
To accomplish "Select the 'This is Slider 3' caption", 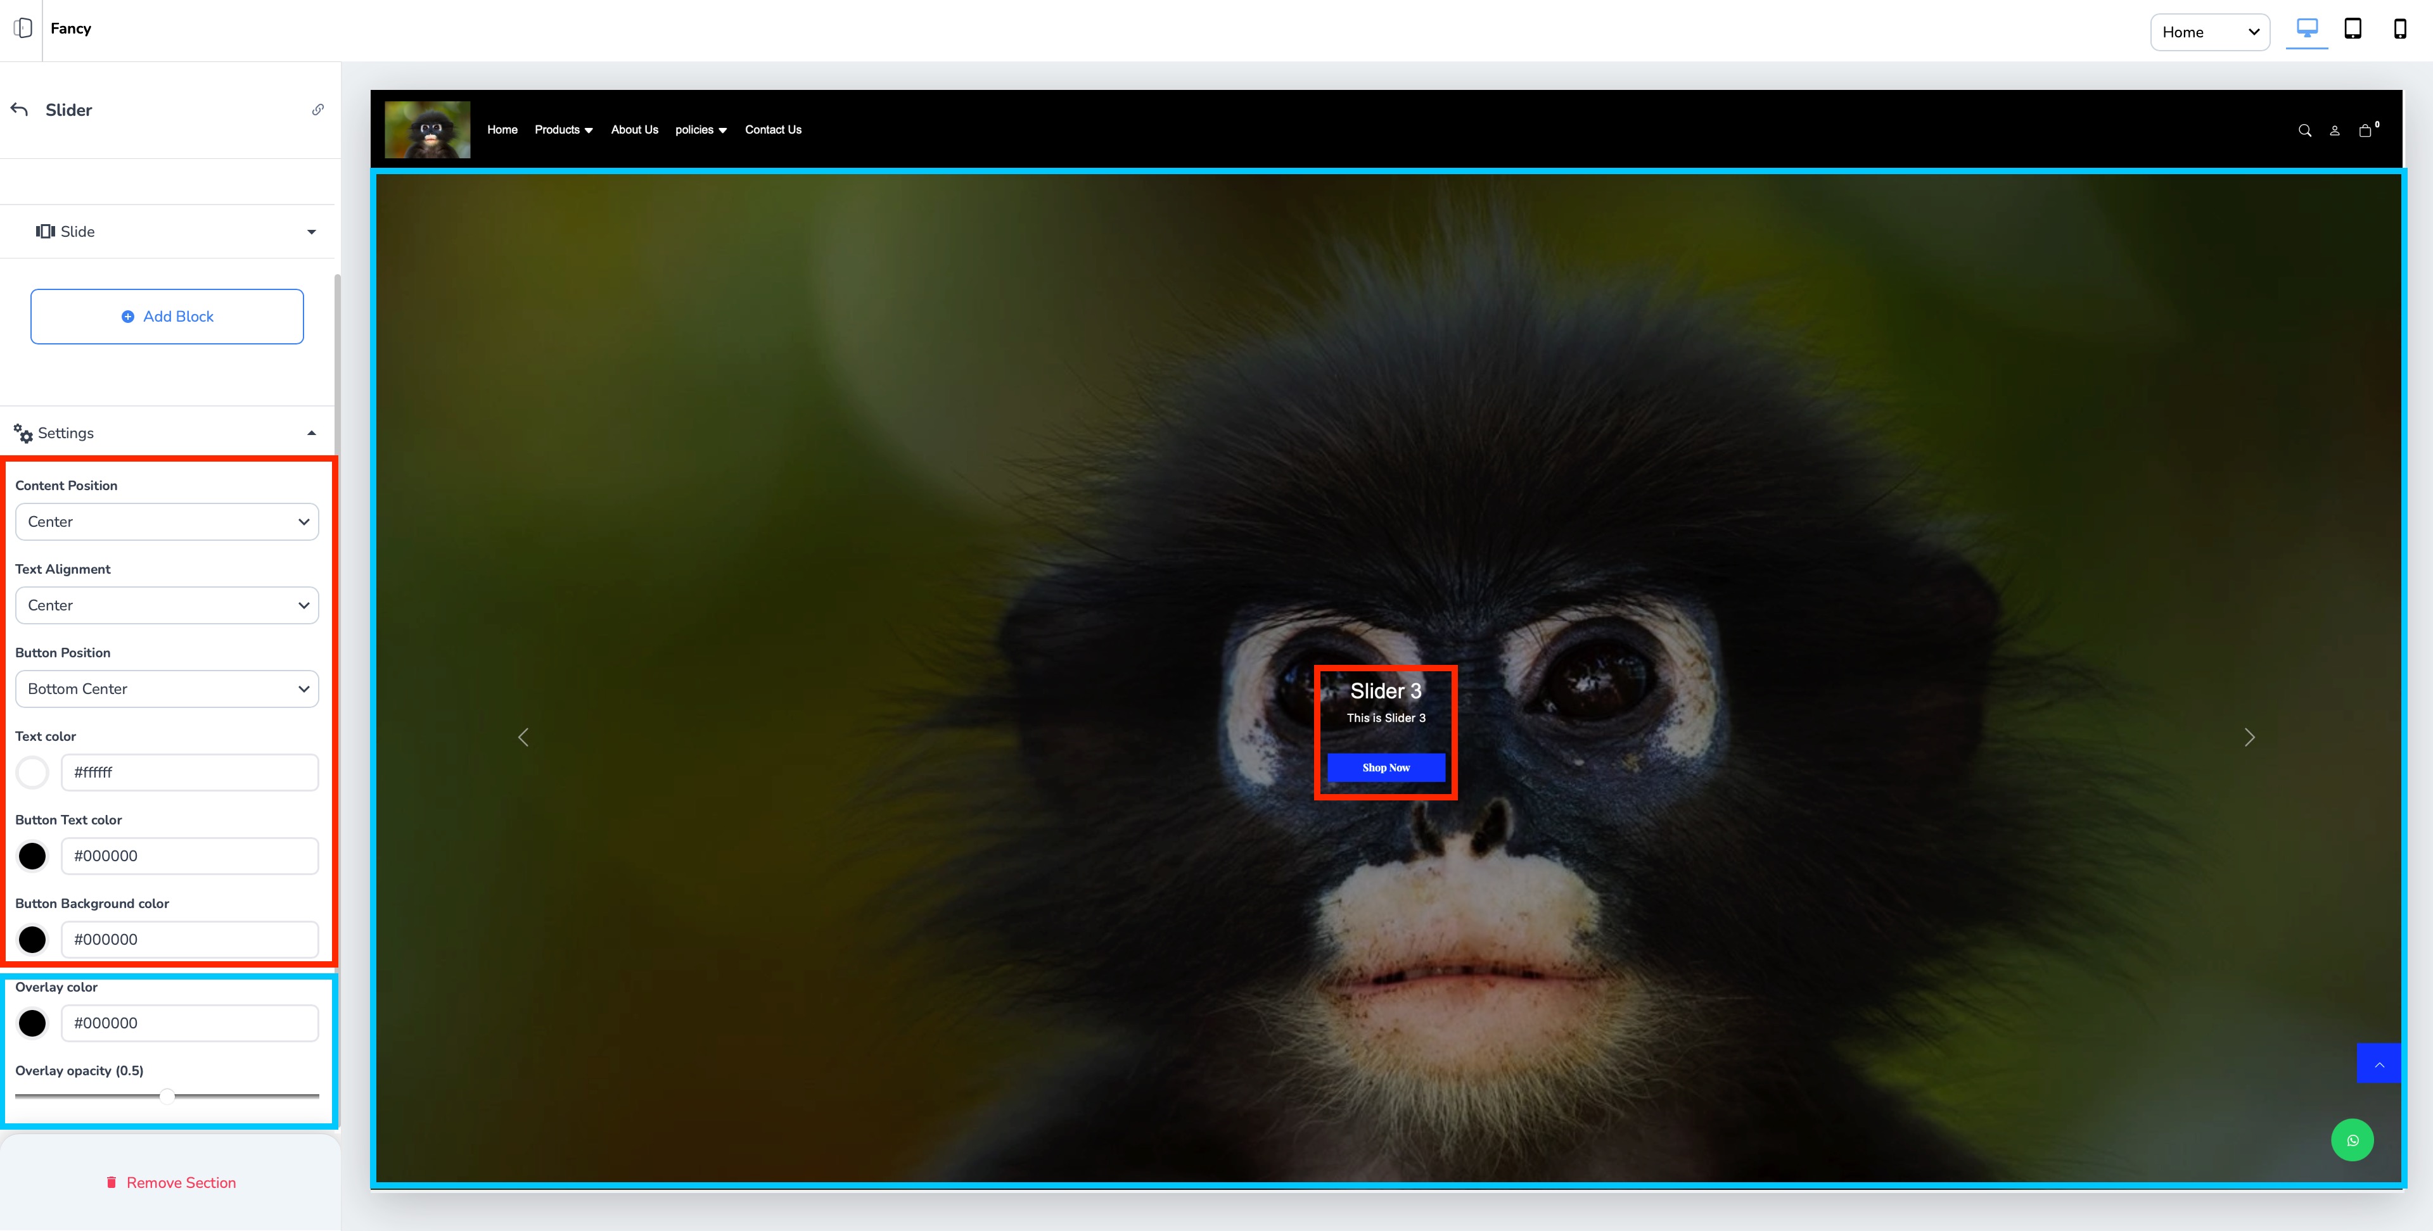I will tap(1386, 717).
